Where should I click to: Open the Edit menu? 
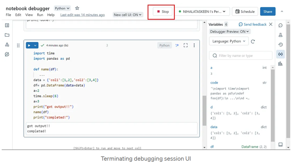[18, 15]
